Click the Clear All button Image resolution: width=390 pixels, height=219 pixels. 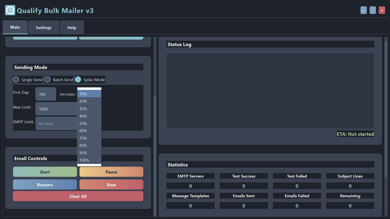[x=78, y=196]
